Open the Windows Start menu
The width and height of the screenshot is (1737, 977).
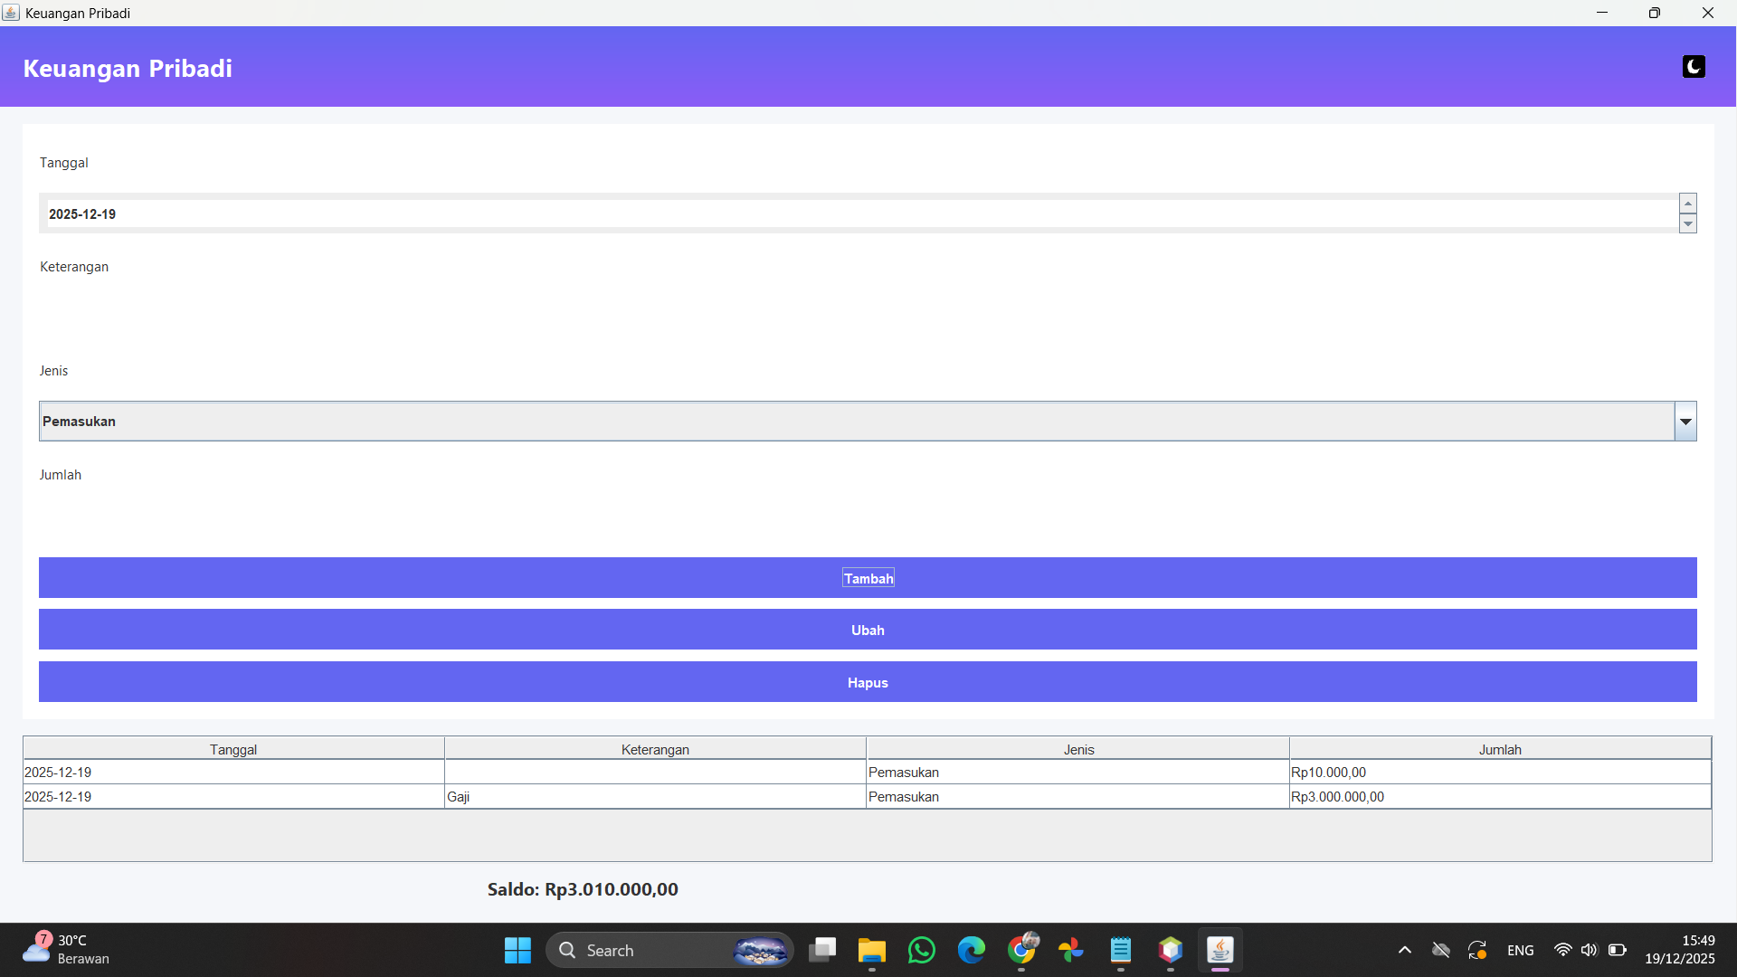click(517, 950)
